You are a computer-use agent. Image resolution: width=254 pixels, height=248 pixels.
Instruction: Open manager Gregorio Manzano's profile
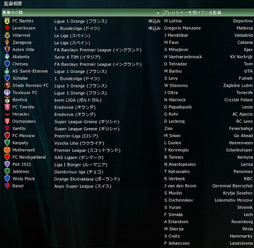point(182,28)
